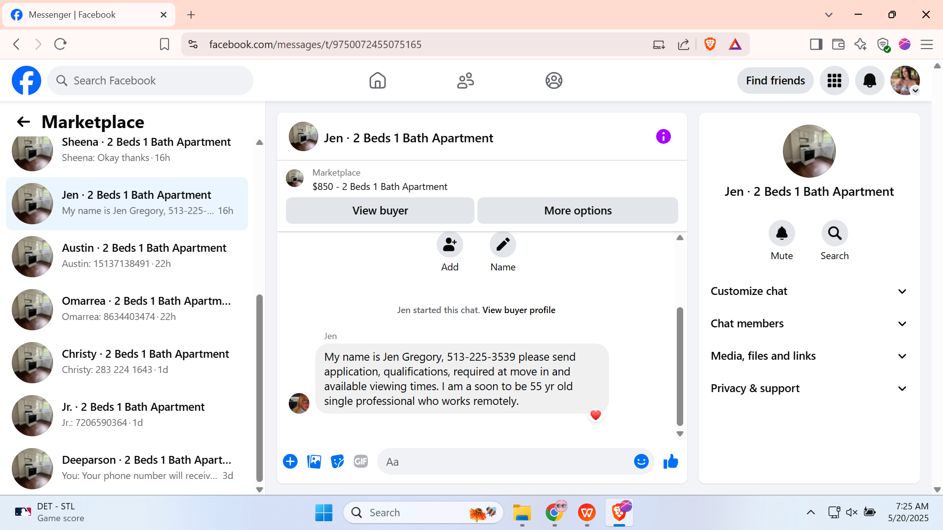Open the Facebook menu grid icon
Screen dimensions: 943x530
[x=834, y=80]
